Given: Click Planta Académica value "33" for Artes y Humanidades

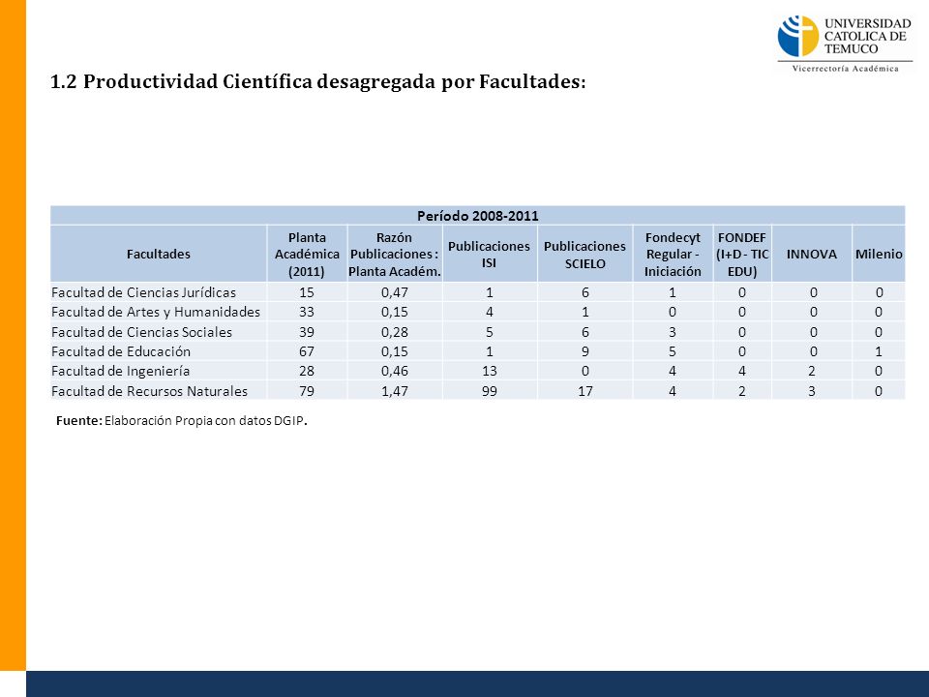Looking at the screenshot, I should pyautogui.click(x=307, y=312).
